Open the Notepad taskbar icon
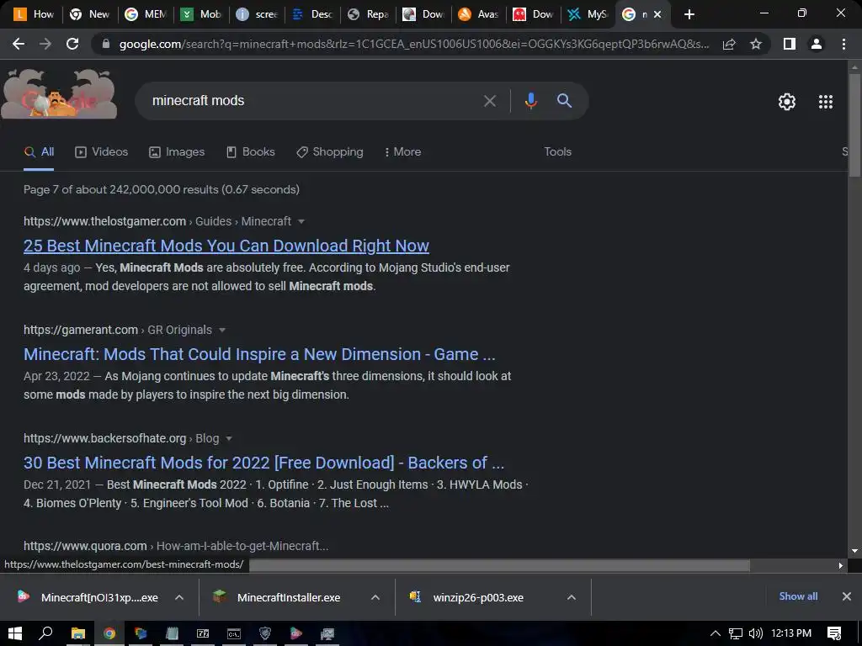This screenshot has width=862, height=646. point(172,633)
